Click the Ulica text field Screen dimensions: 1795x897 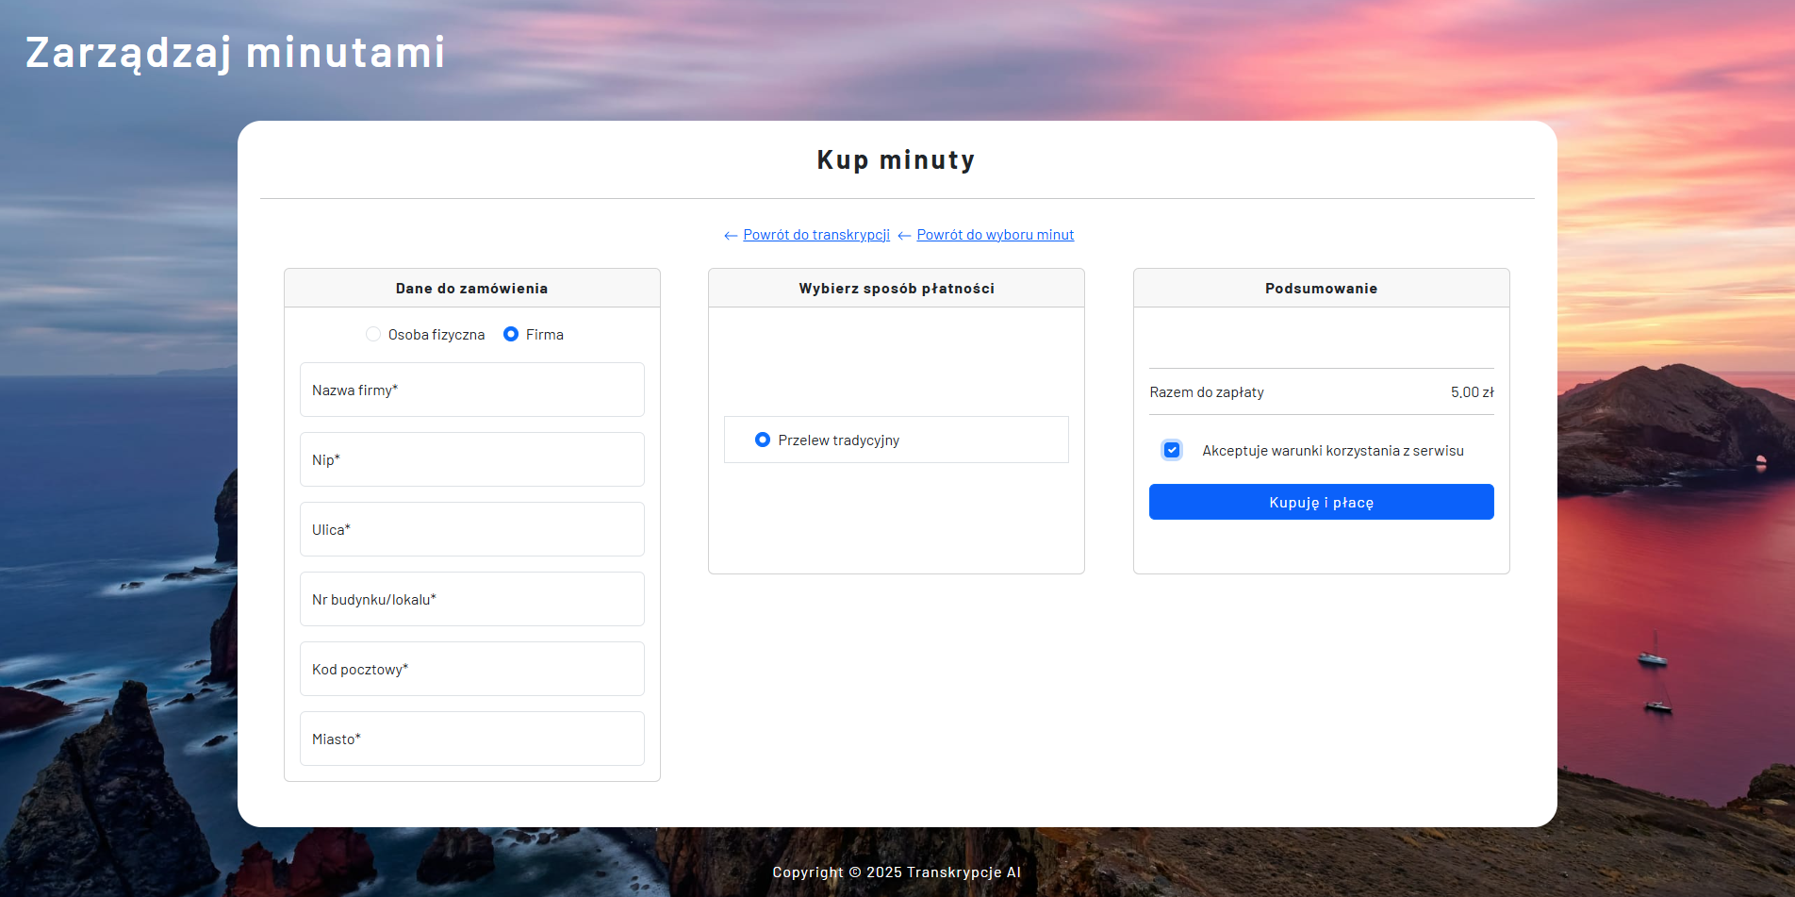pyautogui.click(x=471, y=530)
